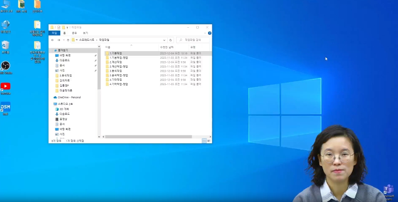Image resolution: width=398 pixels, height=202 pixels.
Task: Click the horizontal scrollbar in file list
Action: tap(147, 137)
